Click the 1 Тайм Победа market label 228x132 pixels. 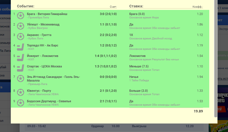coord(139,80)
